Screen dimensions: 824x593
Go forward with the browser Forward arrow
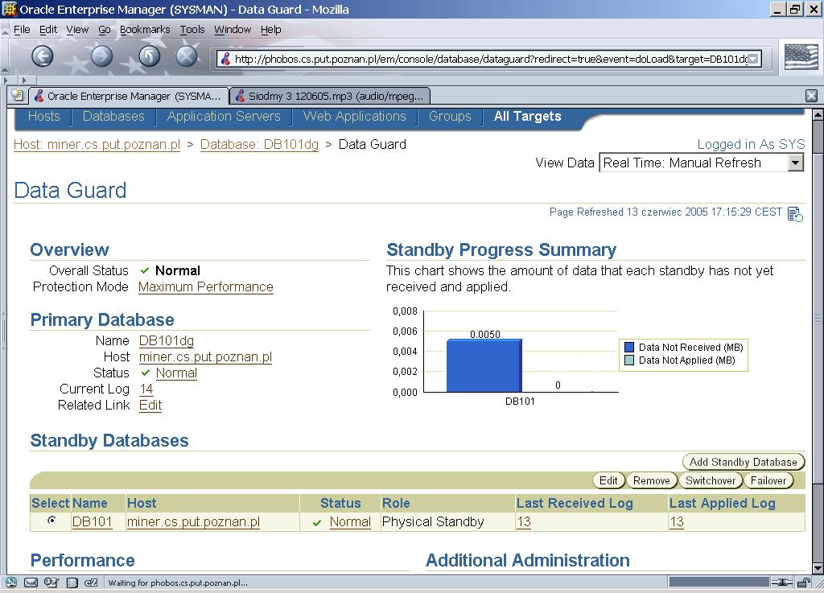point(102,56)
